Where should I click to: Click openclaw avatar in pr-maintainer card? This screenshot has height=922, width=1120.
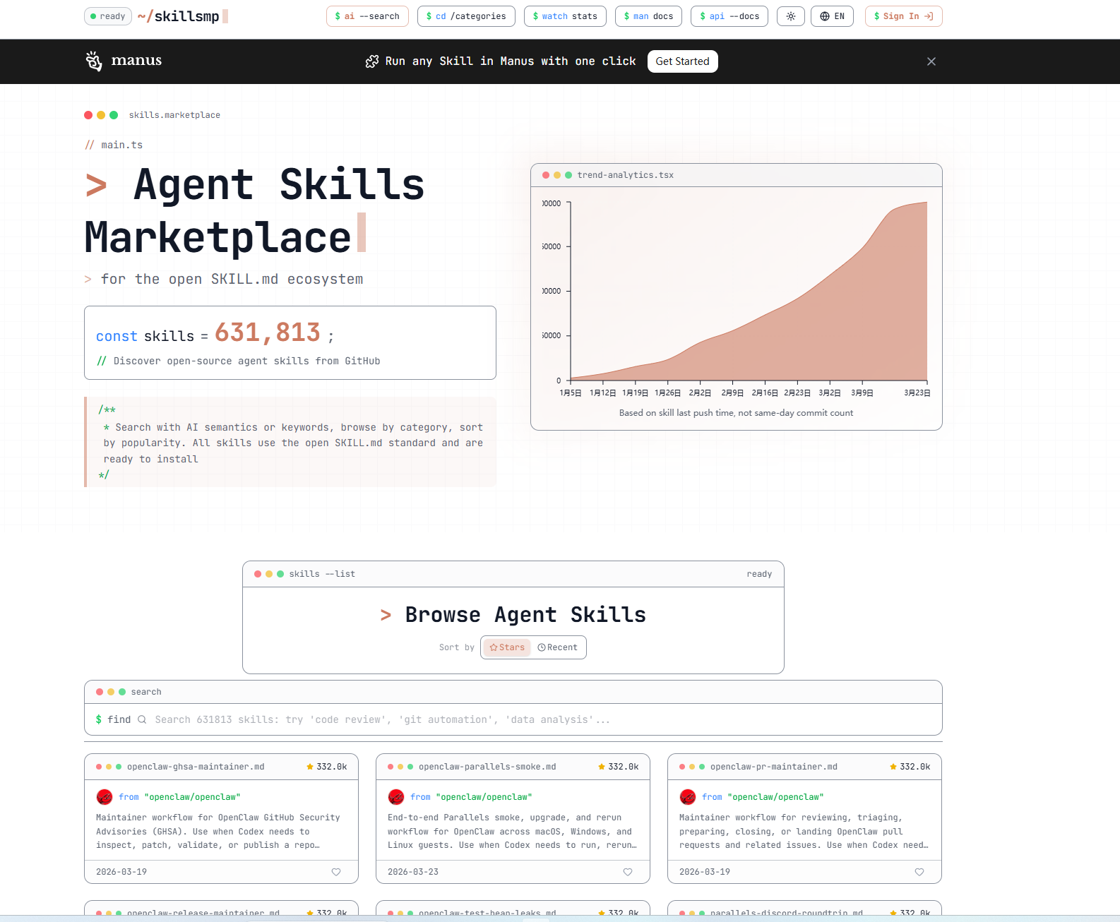[x=688, y=797]
